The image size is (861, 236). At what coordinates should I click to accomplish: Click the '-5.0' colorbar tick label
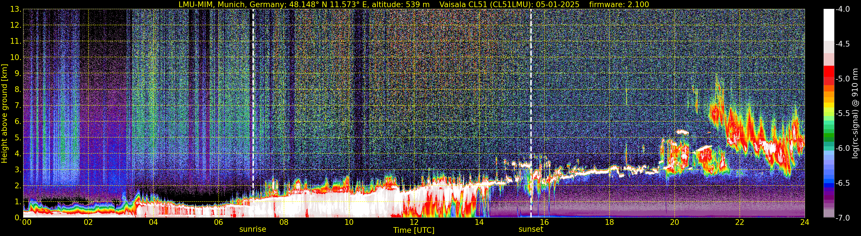pos(843,79)
